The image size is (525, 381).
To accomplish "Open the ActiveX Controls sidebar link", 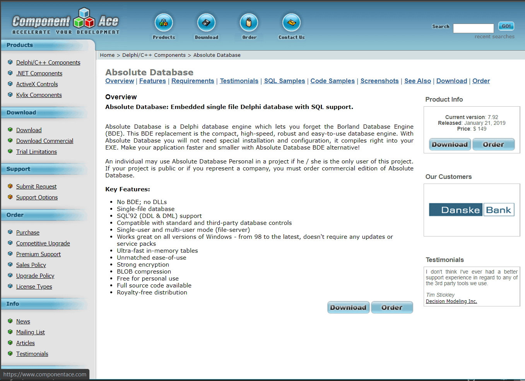I will click(x=37, y=84).
